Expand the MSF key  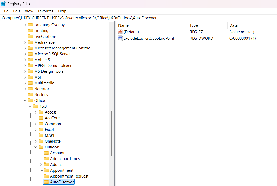[x=25, y=77]
